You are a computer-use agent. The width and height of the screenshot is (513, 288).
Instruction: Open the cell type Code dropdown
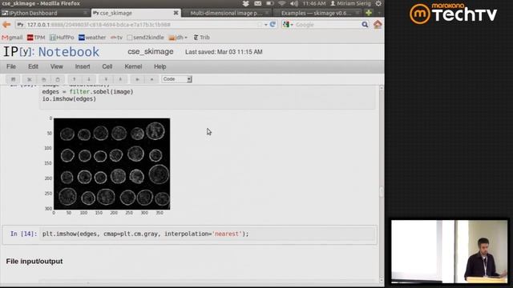point(176,79)
